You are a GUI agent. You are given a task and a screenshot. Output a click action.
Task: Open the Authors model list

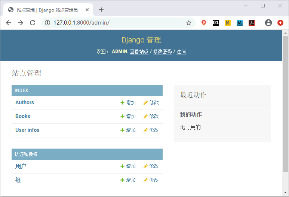coord(25,102)
